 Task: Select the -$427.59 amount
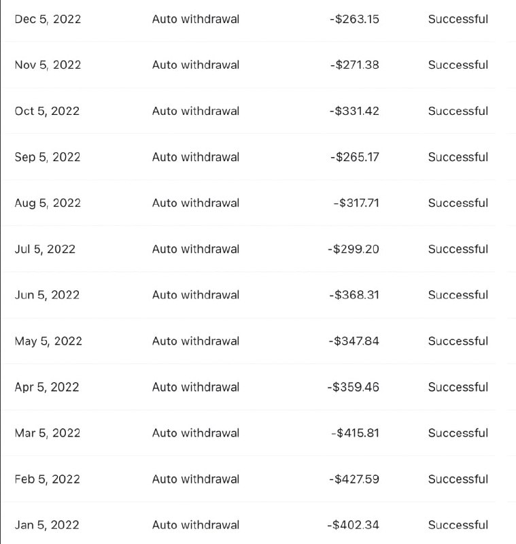pos(354,479)
